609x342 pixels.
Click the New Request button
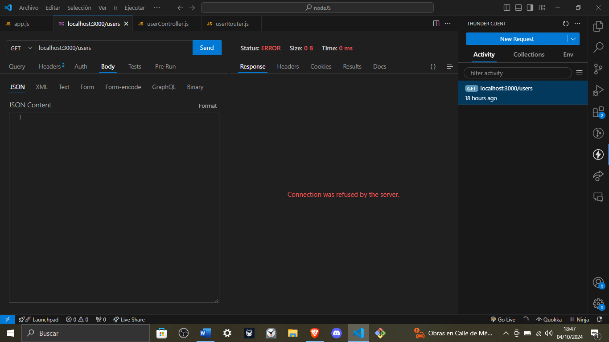pos(517,39)
